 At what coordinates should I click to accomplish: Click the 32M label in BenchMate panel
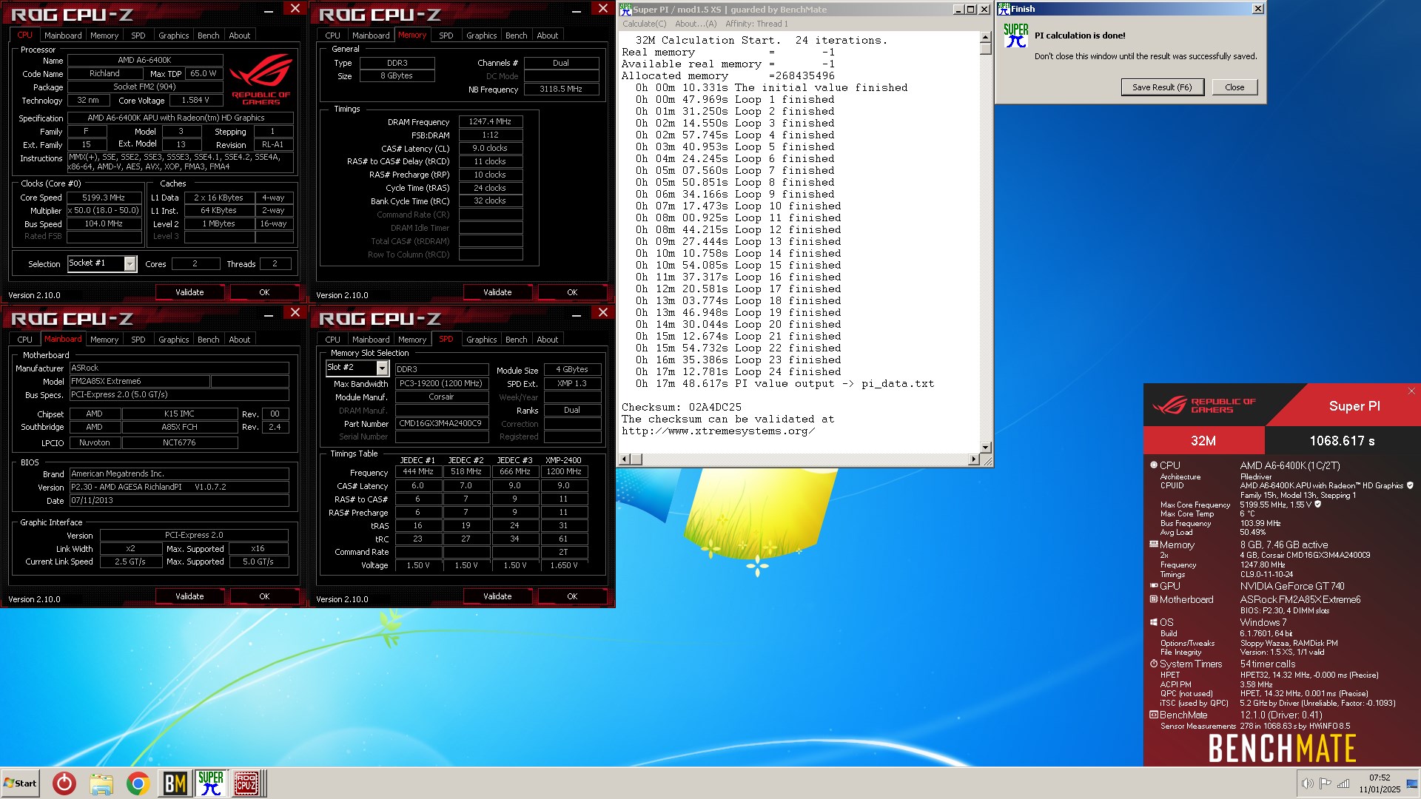(1203, 441)
